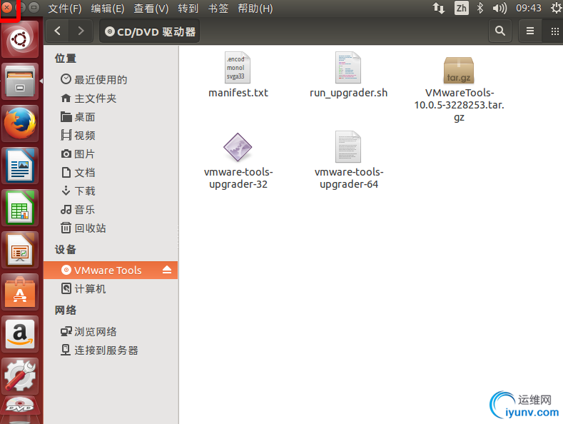Launch Firefox from the dock
This screenshot has width=563, height=424.
click(x=20, y=123)
